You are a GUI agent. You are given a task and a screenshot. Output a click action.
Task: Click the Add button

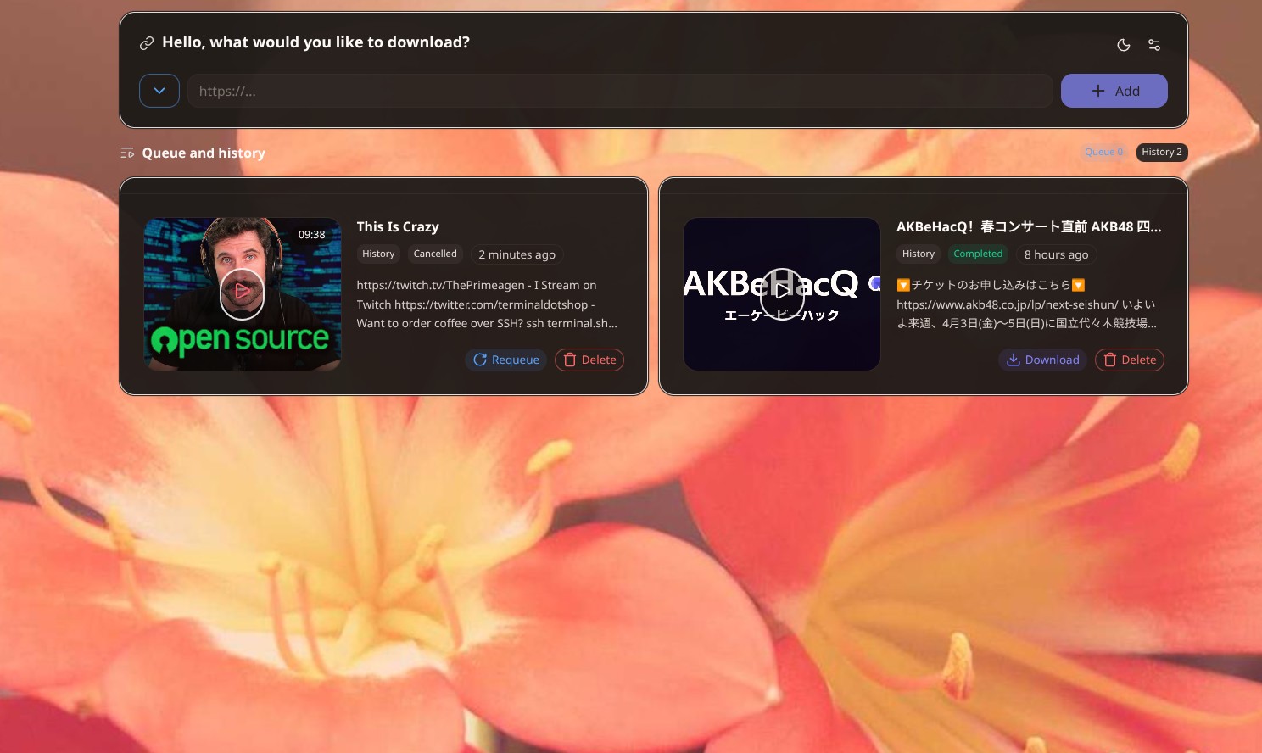(x=1114, y=91)
